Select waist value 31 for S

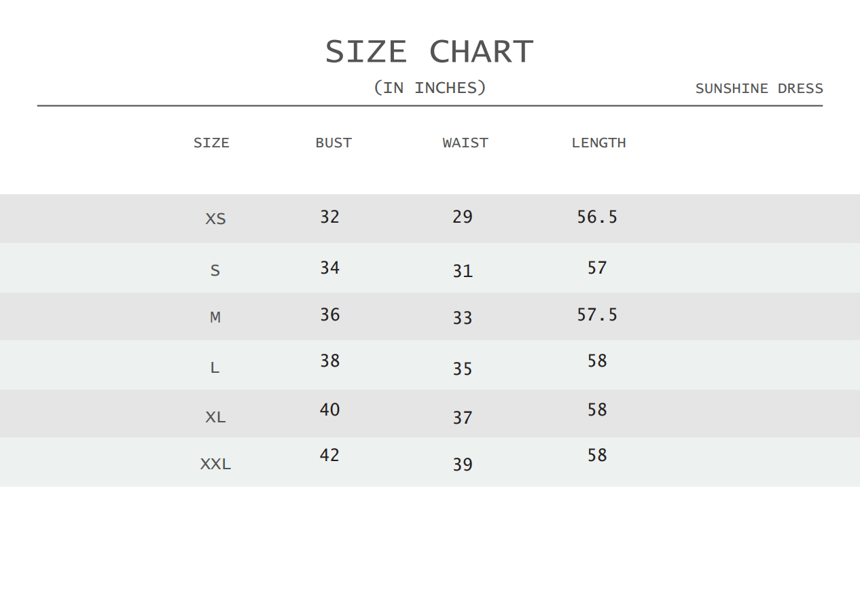pyautogui.click(x=463, y=271)
